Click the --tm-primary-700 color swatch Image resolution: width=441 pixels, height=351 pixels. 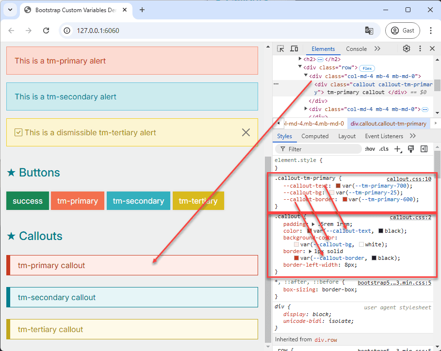pyautogui.click(x=338, y=186)
